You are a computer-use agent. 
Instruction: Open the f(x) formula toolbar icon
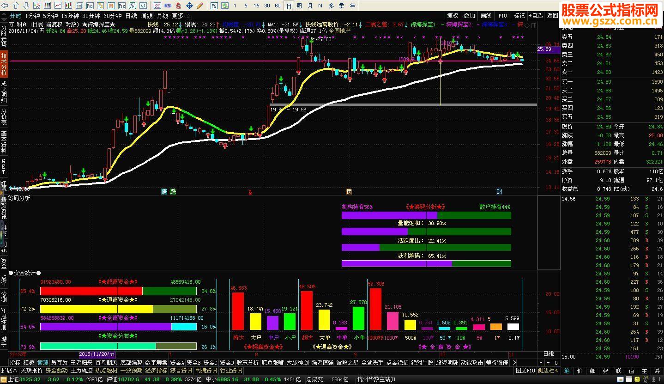(133, 6)
